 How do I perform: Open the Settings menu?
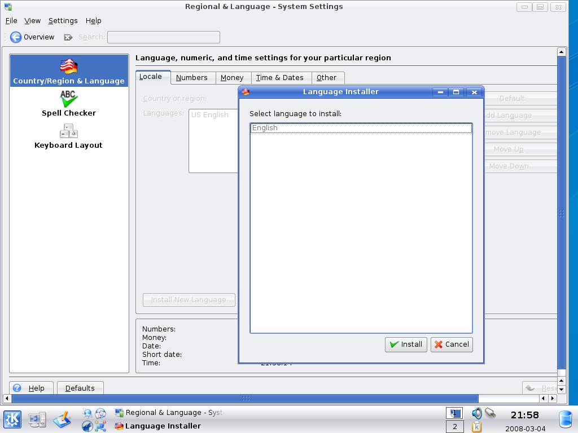click(63, 20)
